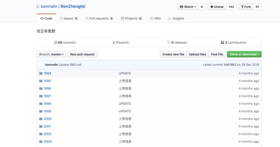Click Create new file button
The height and width of the screenshot is (147, 280).
173,54
